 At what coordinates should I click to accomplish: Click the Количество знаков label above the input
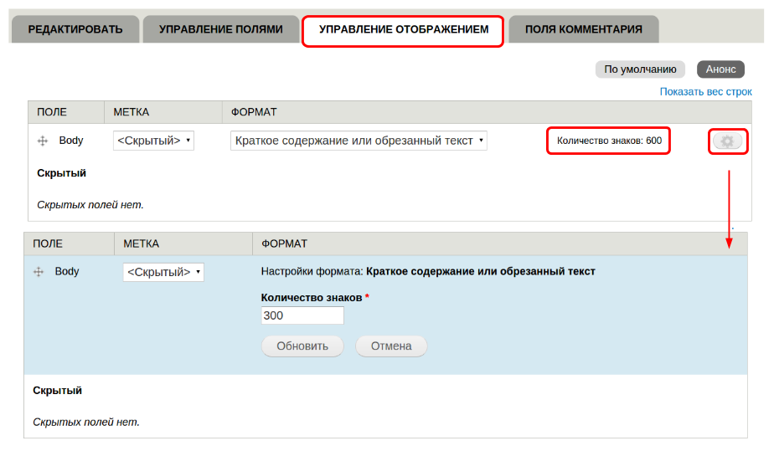(312, 297)
